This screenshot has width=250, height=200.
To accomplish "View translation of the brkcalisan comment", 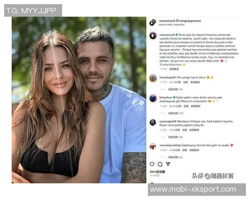I will click(x=196, y=106).
